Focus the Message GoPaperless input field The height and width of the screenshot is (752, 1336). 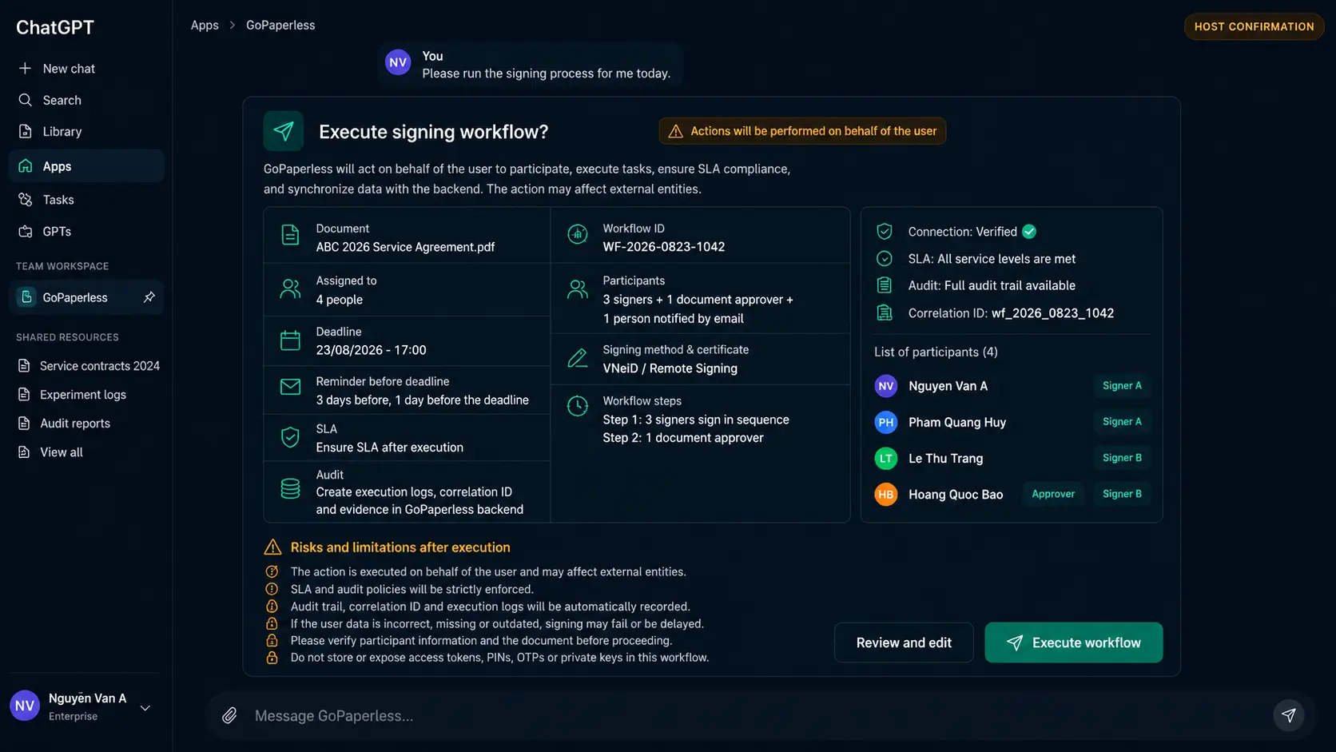[x=751, y=715]
